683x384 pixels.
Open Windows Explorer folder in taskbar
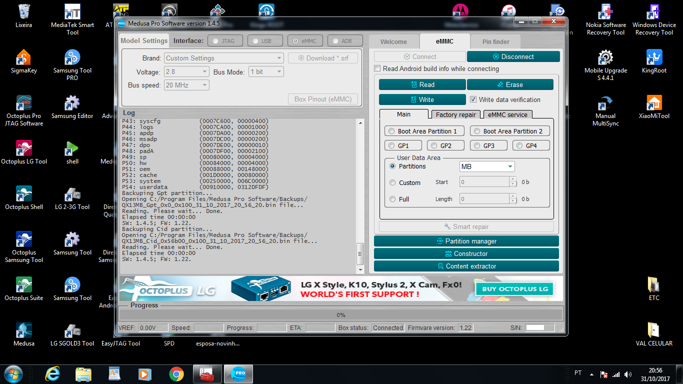[83, 373]
